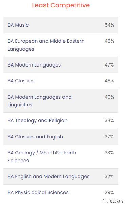Viewport: 127px width, 207px height.
Task: Select BA European and Middle Eastern Languages
Action: click(x=61, y=45)
